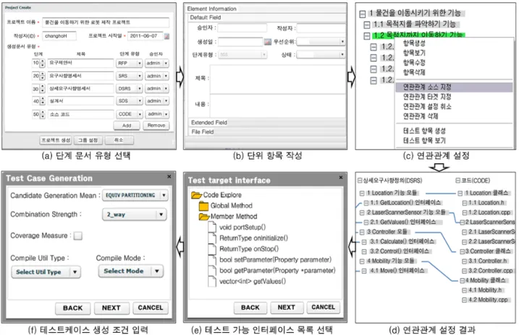
Task: Collapse 1 Location 기능 모듈 node
Action: coord(362,193)
